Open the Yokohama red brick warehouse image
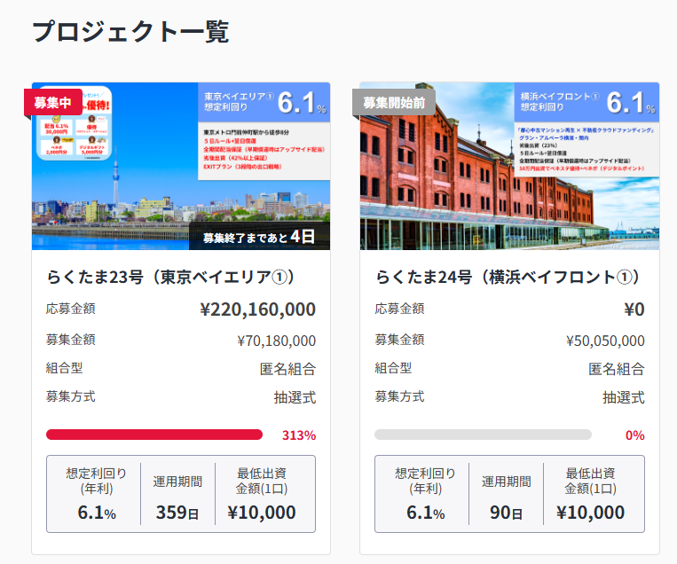677x564 pixels. tap(509, 166)
